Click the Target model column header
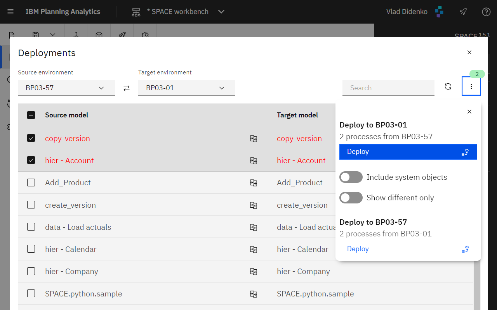The image size is (497, 310). [x=297, y=115]
